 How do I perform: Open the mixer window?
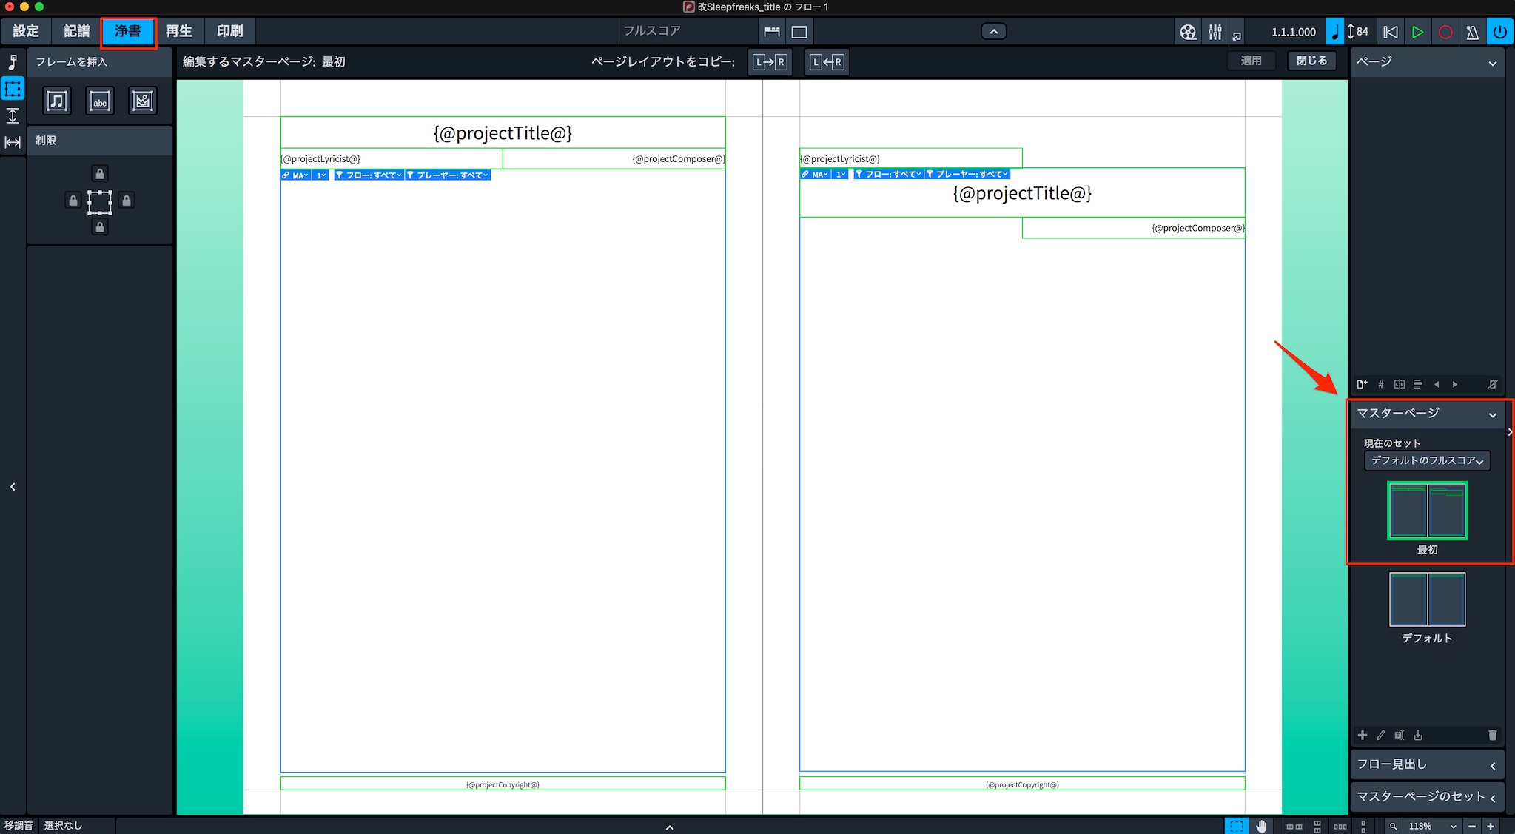click(x=1215, y=32)
